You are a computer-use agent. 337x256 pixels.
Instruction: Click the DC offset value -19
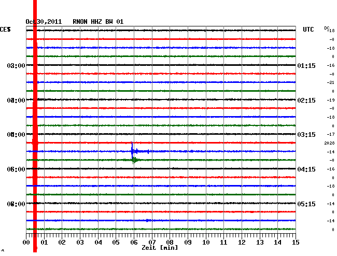pyautogui.click(x=331, y=100)
